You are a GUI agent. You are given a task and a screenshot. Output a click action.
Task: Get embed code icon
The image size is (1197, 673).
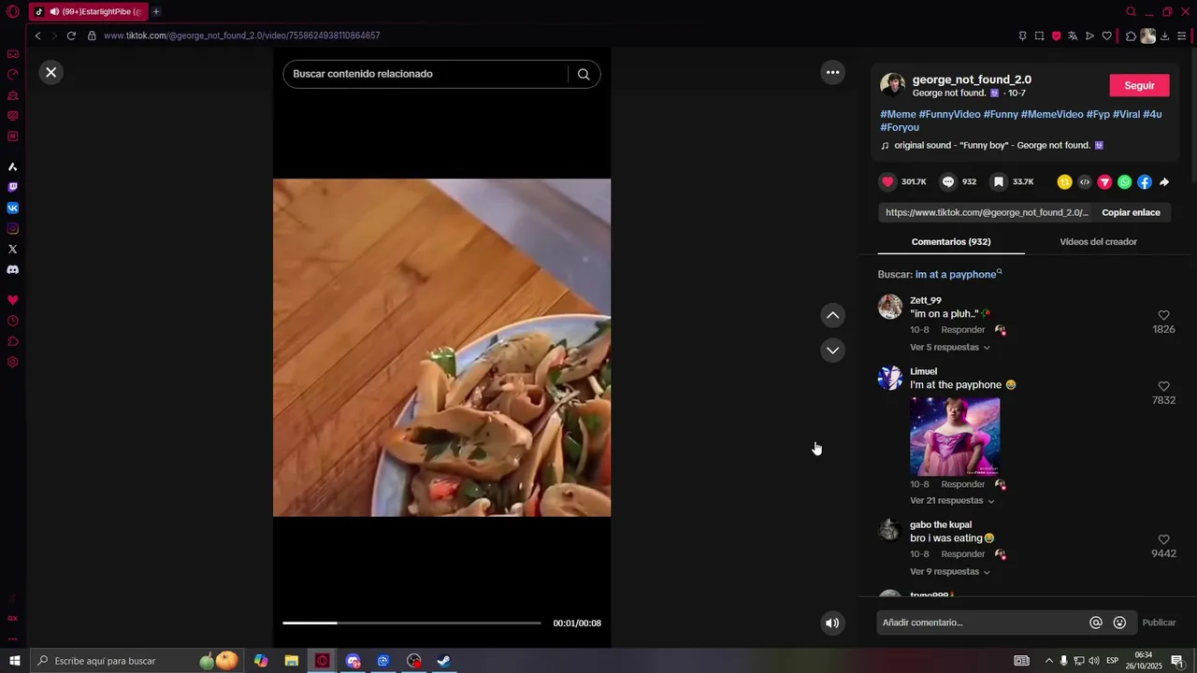1085,182
